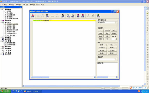Expand the 变量字典 tree node
The image size is (149, 93).
(1, 21)
